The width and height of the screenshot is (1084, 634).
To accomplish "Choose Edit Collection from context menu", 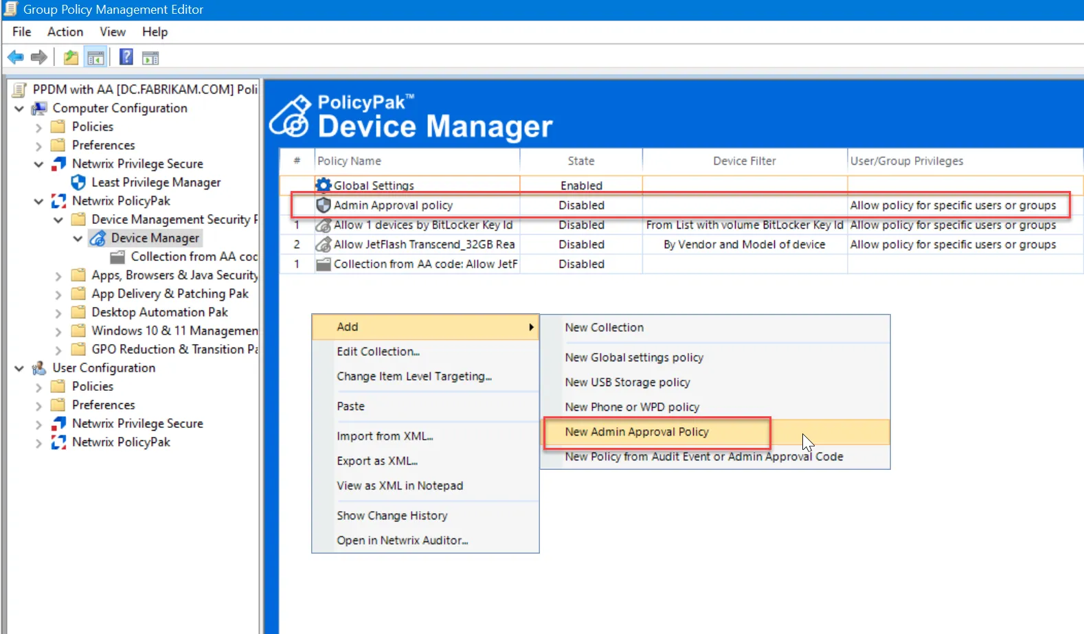I will click(425, 352).
